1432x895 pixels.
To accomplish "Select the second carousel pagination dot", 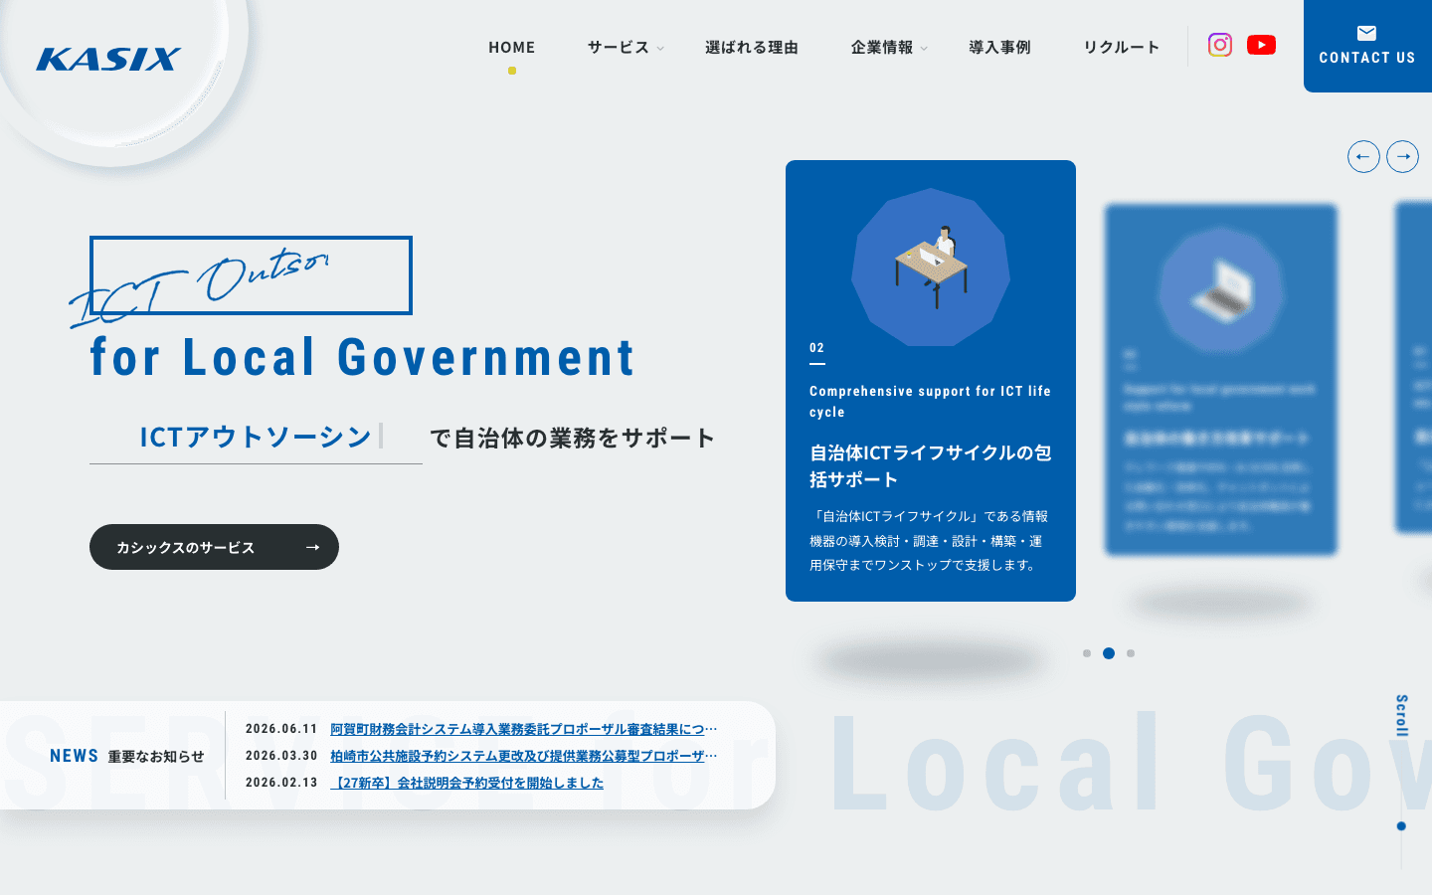I will (1109, 653).
